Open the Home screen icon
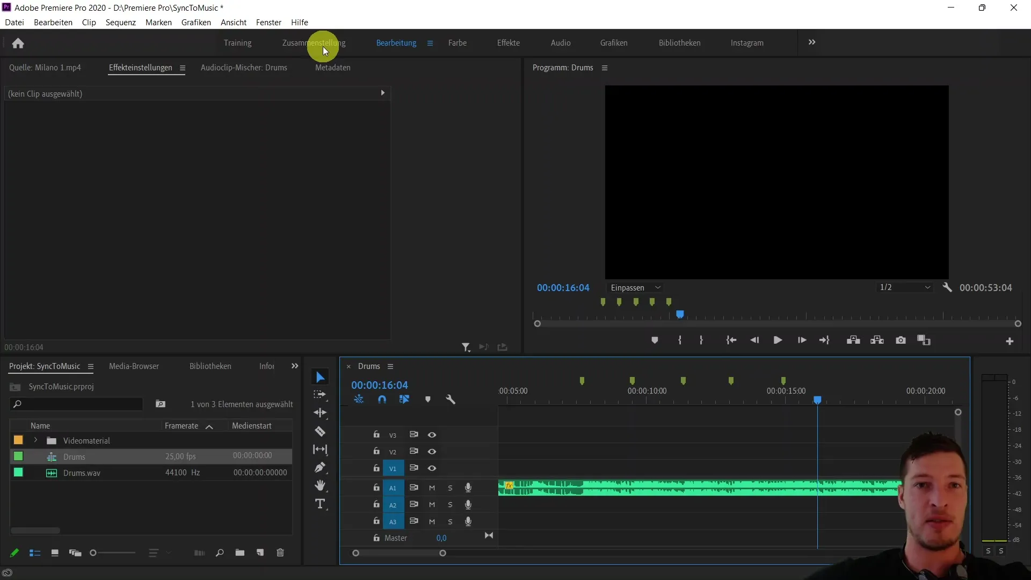This screenshot has height=580, width=1031. pyautogui.click(x=18, y=43)
